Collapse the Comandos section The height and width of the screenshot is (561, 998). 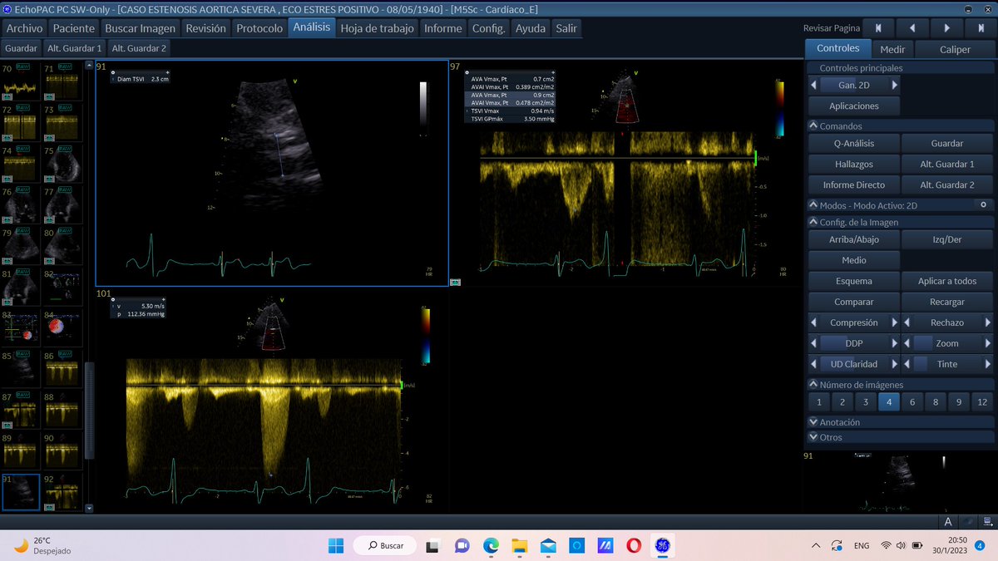click(813, 126)
